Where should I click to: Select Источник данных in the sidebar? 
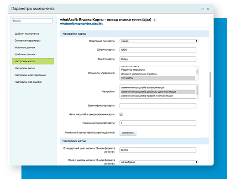coord(25,48)
